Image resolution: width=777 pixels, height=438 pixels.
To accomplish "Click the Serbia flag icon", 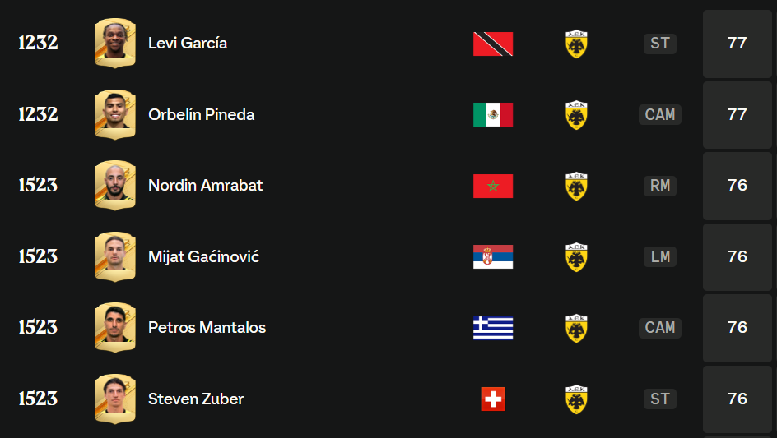I will click(493, 256).
